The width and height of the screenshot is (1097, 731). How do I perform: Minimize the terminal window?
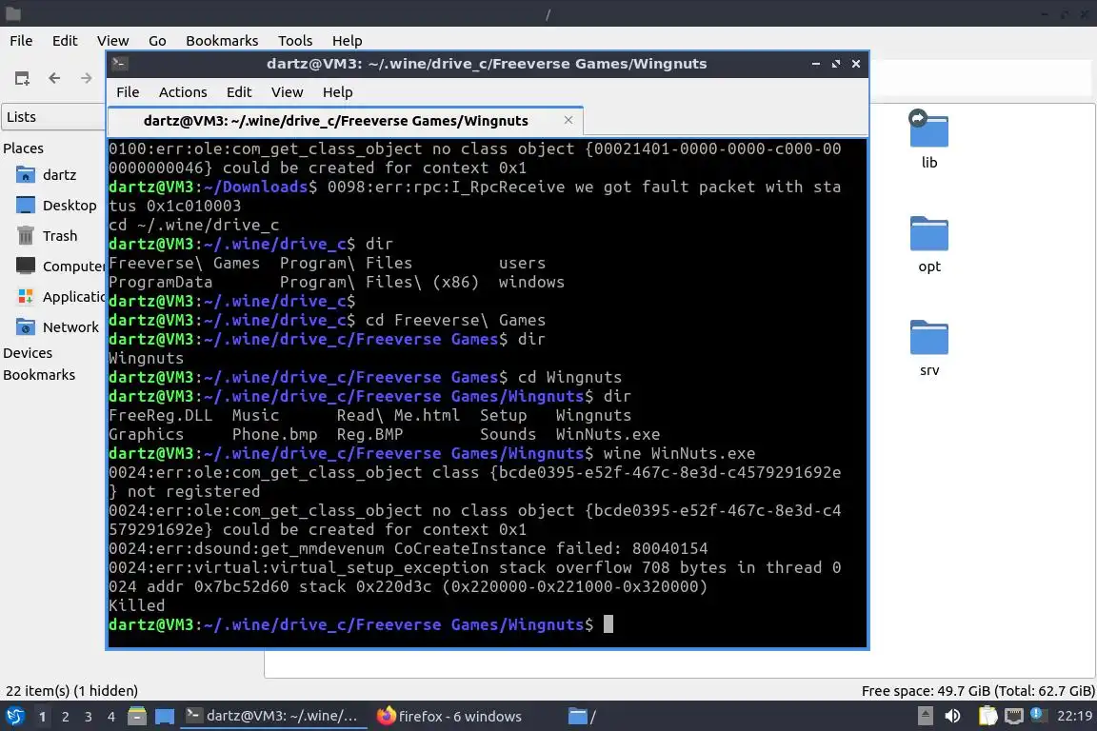(x=816, y=64)
